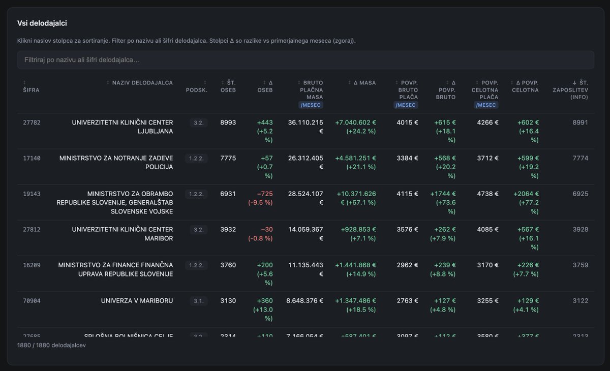
Task: Select the +443 (+5.2 %) change value
Action: pyautogui.click(x=264, y=131)
